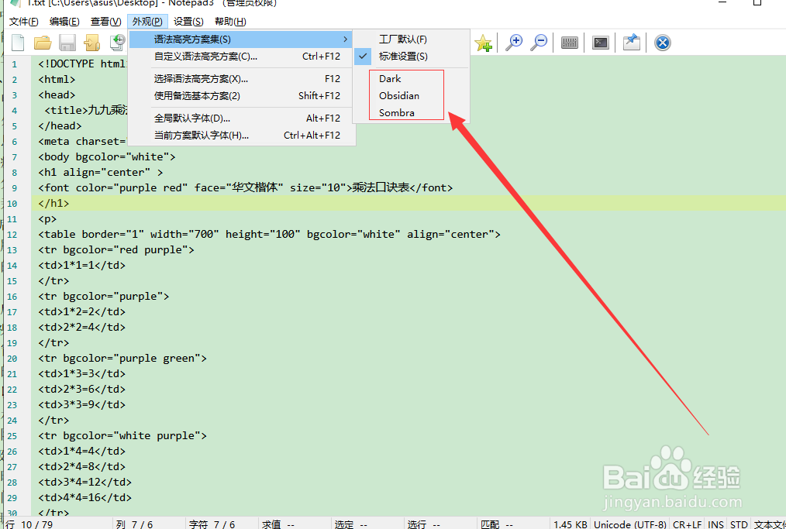Click the blue circular close X toolbar icon
Screen dimensions: 786x529
pyautogui.click(x=662, y=43)
